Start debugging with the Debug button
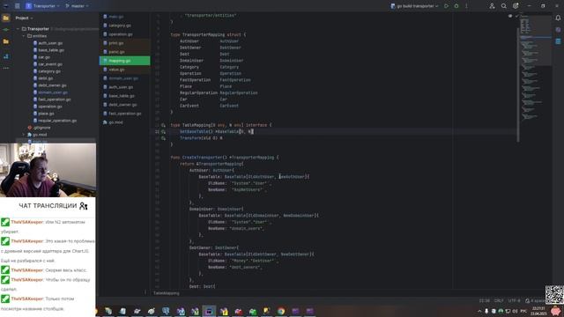The image size is (564, 317). [x=456, y=6]
